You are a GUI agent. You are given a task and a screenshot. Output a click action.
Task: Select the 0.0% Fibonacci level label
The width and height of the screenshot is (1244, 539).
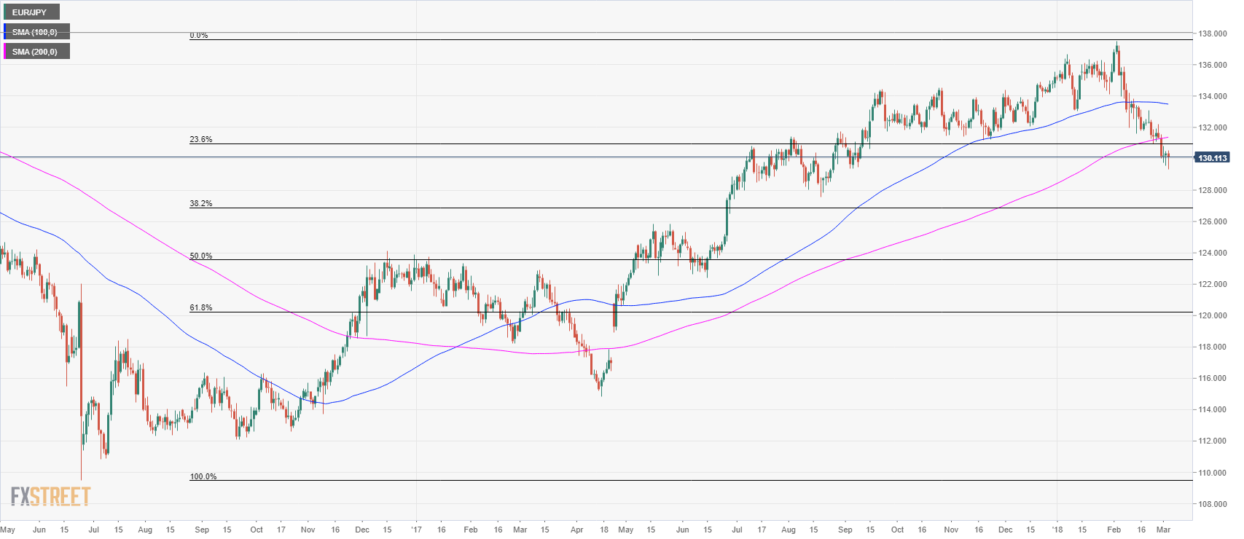(199, 35)
